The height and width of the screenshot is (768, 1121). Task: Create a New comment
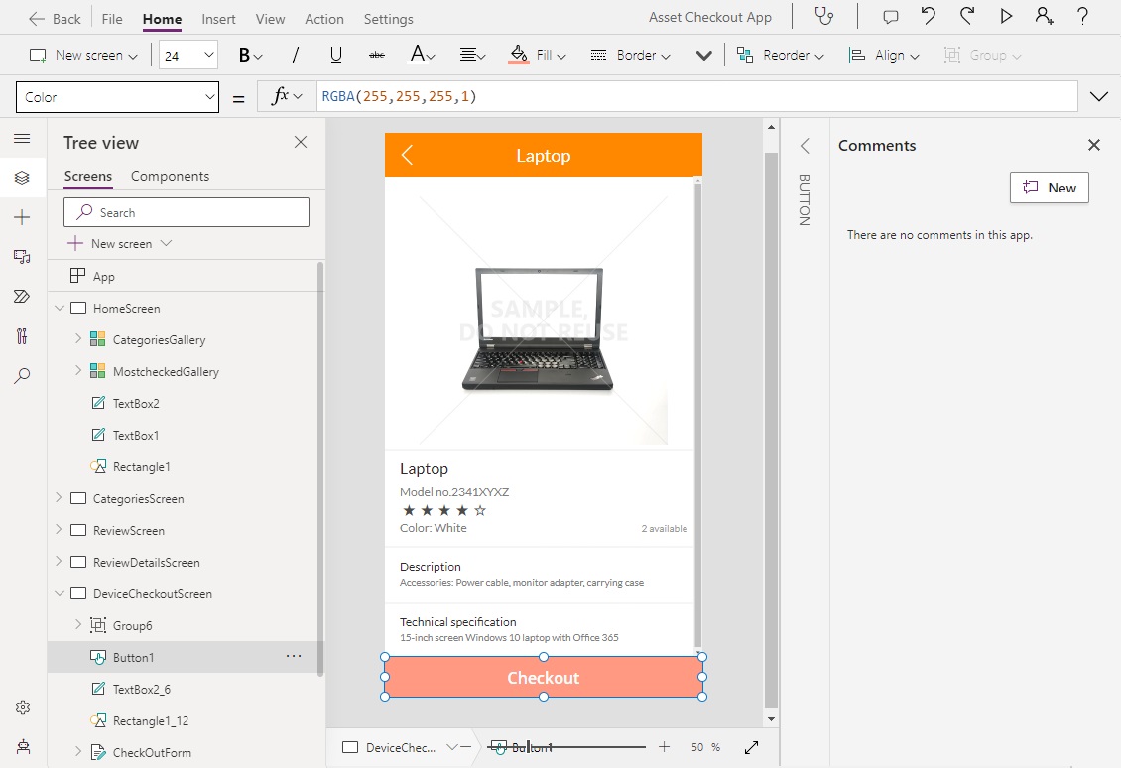1049,187
